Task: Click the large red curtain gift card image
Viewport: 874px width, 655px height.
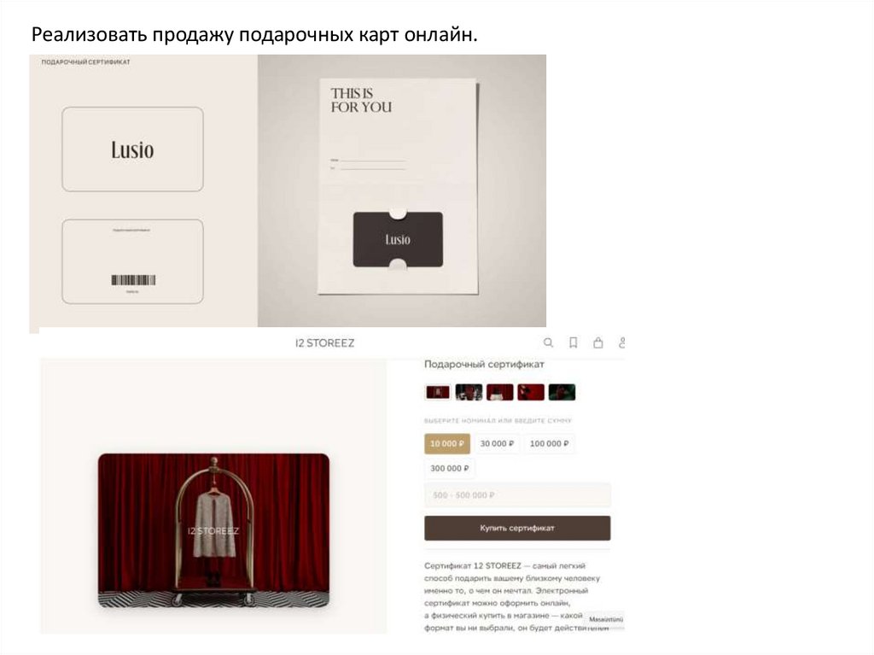Action: point(213,530)
